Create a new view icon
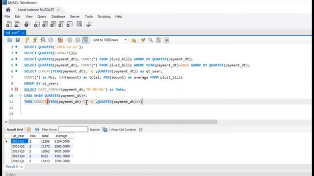314x176 pixels. tap(53, 24)
